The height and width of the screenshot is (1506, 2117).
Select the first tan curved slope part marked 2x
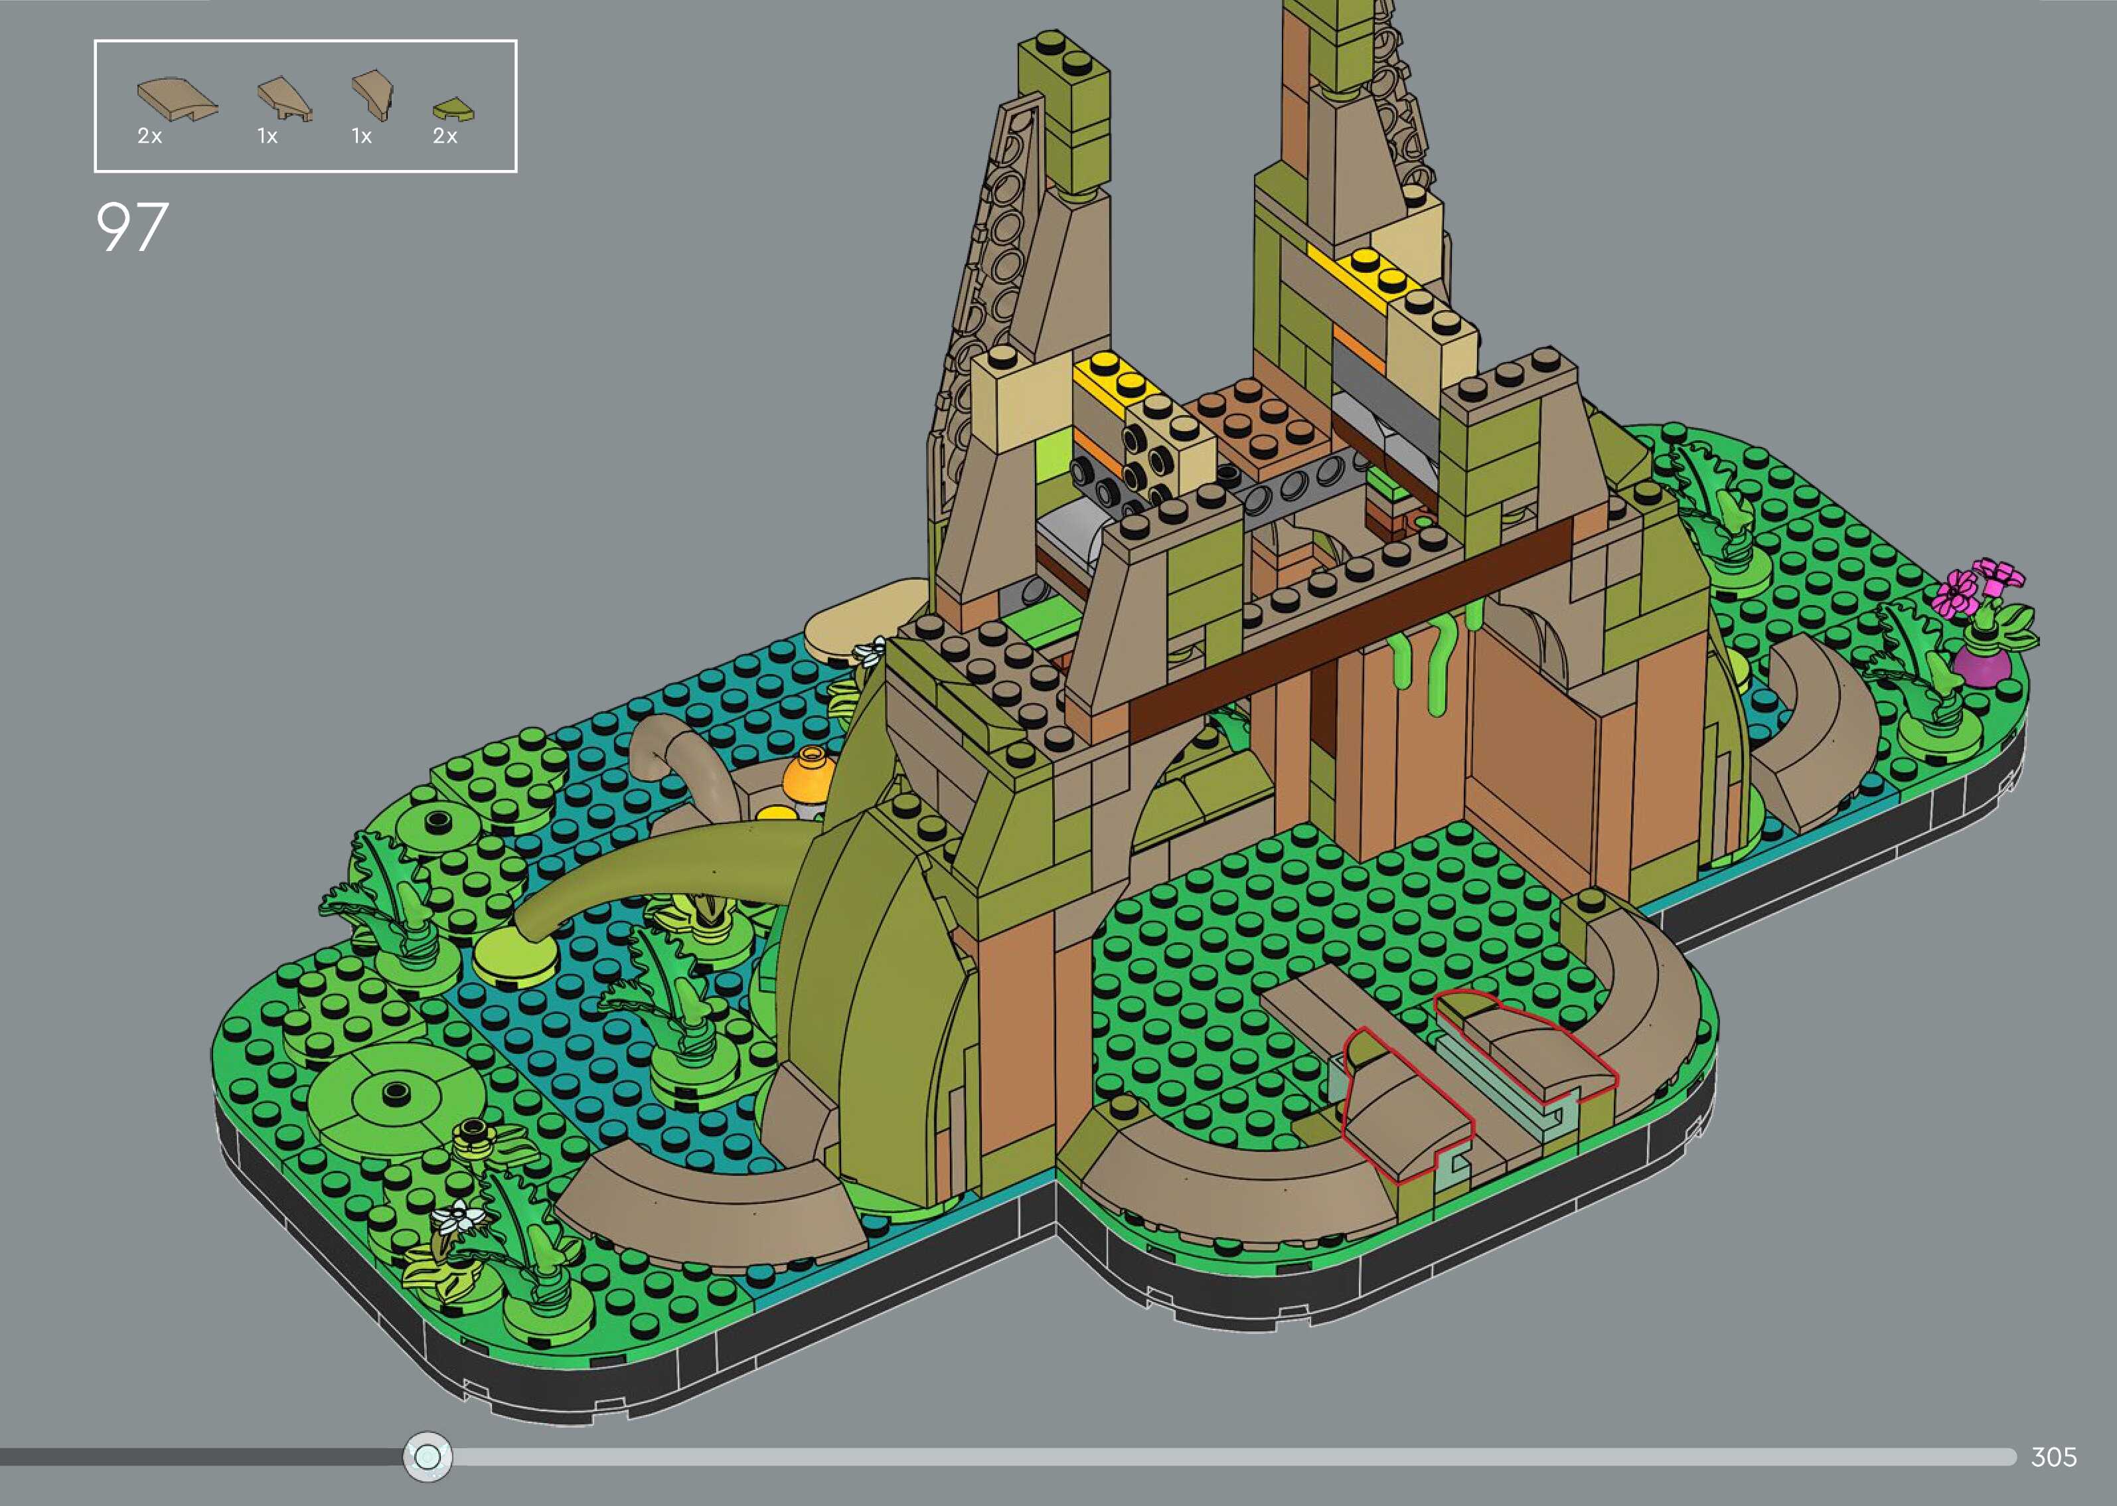coord(177,99)
